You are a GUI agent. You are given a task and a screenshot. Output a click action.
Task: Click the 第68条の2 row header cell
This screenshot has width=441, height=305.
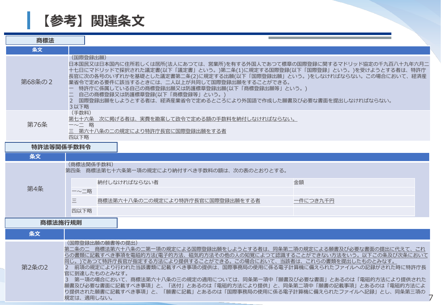(37, 82)
